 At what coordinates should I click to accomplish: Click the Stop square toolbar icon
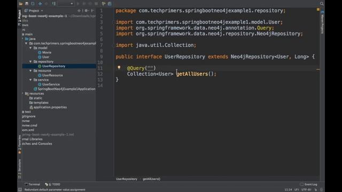[x=96, y=4]
